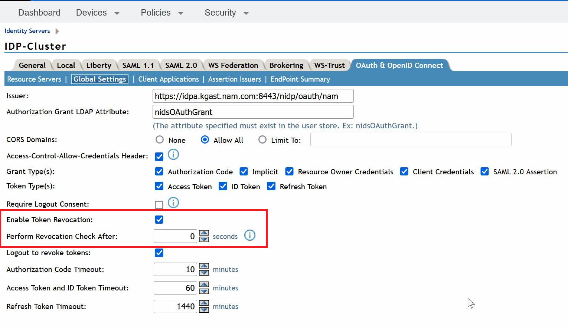
Task: Go to the Dashboard menu item
Action: point(39,12)
